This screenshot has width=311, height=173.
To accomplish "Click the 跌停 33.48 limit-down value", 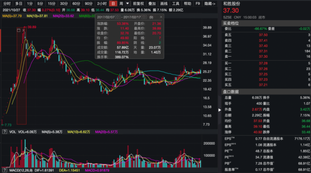I will click(306, 132).
